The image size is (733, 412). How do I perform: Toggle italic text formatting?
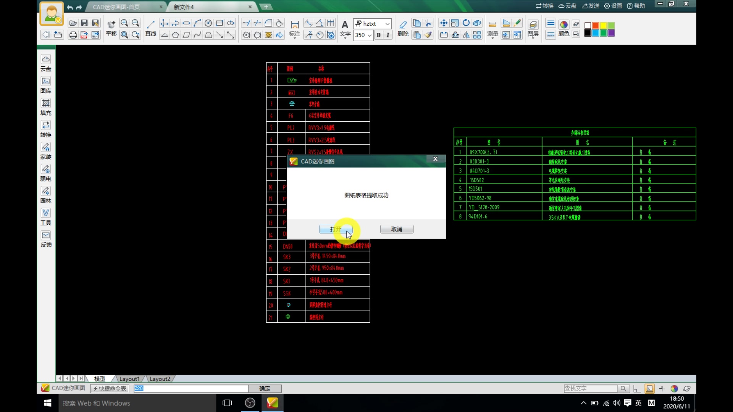point(388,35)
